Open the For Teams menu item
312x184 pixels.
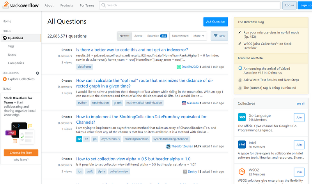pyautogui.click(x=87, y=5)
